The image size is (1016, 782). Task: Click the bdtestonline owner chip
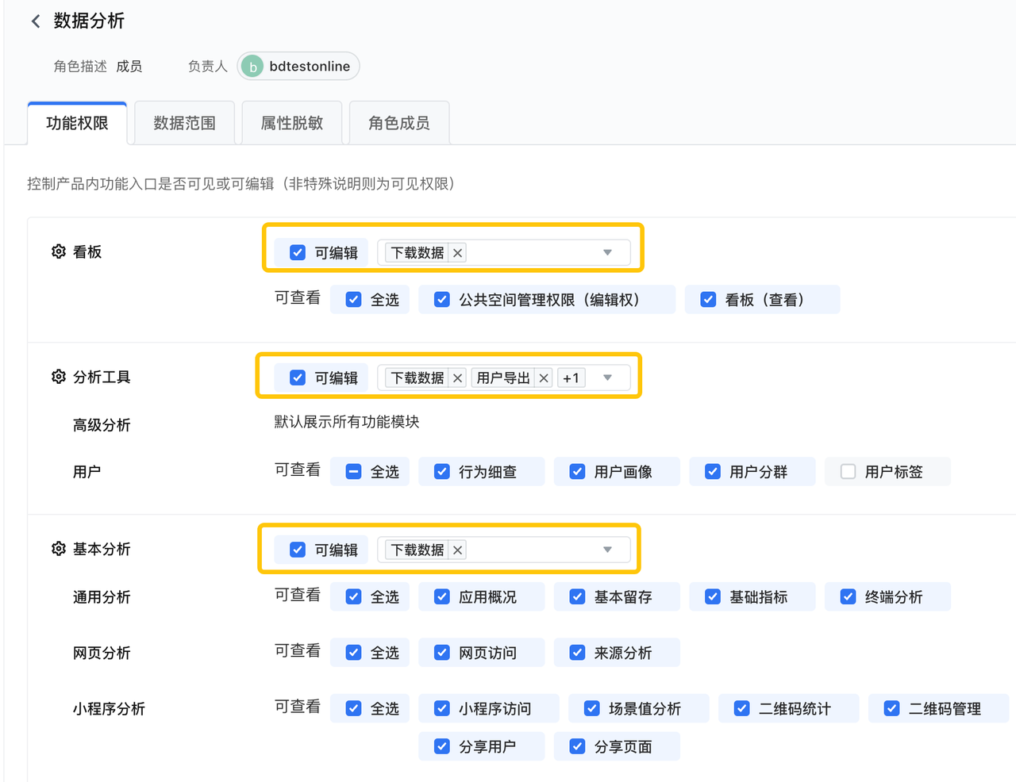pyautogui.click(x=309, y=67)
